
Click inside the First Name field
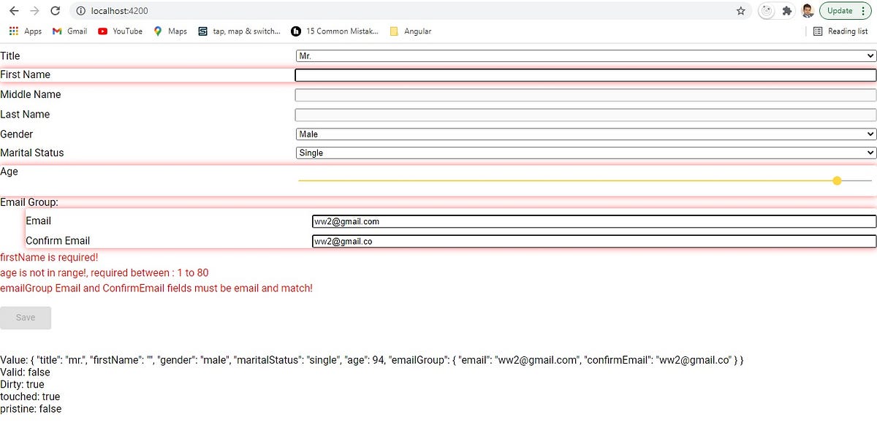click(x=585, y=74)
